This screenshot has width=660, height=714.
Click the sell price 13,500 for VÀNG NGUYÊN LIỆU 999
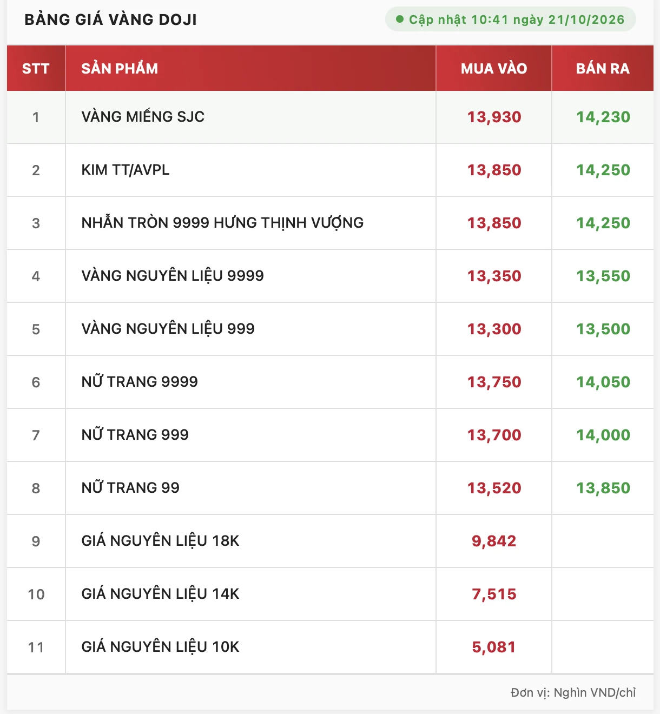603,329
